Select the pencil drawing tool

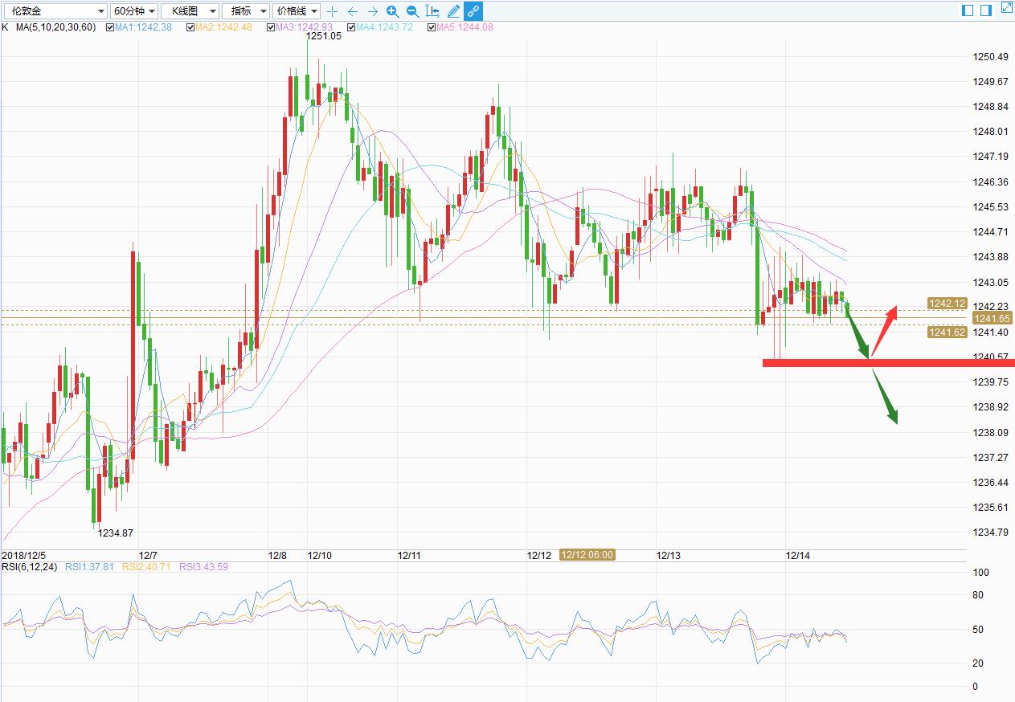pyautogui.click(x=453, y=11)
